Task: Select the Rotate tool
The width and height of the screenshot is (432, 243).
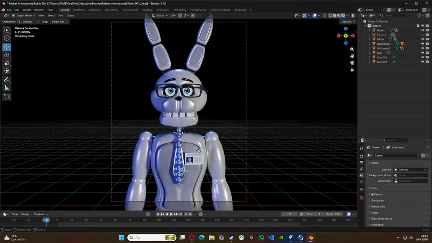Action: point(7,55)
